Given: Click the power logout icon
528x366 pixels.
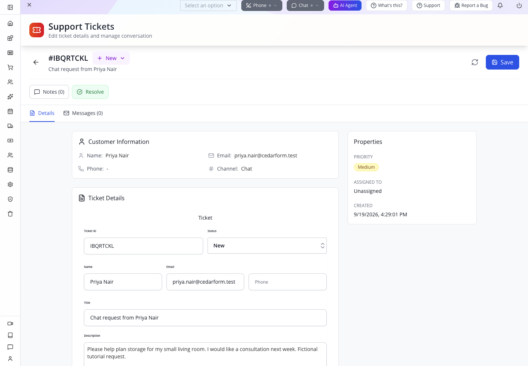Looking at the screenshot, I should click(x=519, y=5).
